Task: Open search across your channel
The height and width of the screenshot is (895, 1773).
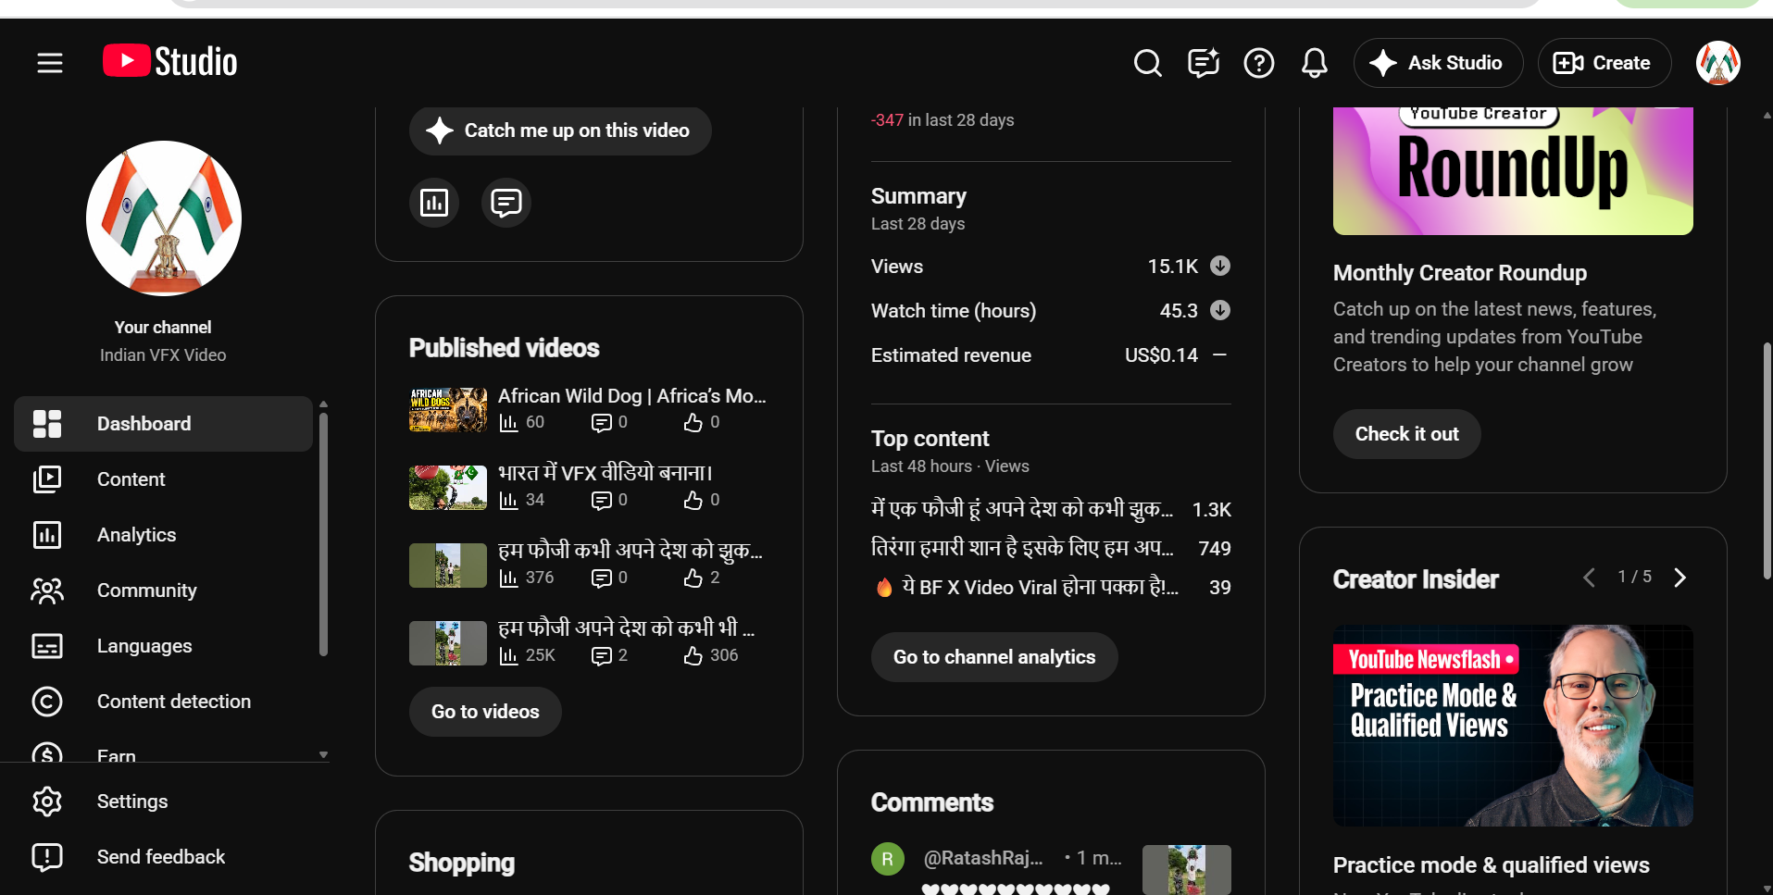Action: tap(1147, 63)
